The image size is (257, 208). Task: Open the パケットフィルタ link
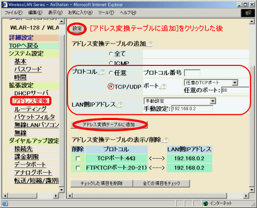[35, 117]
